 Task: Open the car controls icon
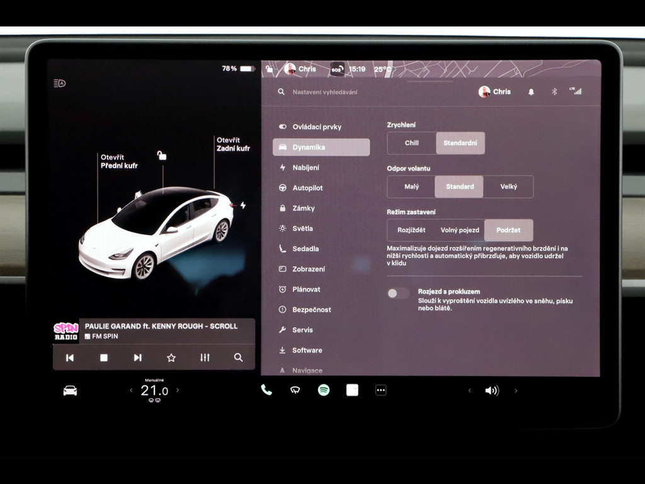(70, 391)
